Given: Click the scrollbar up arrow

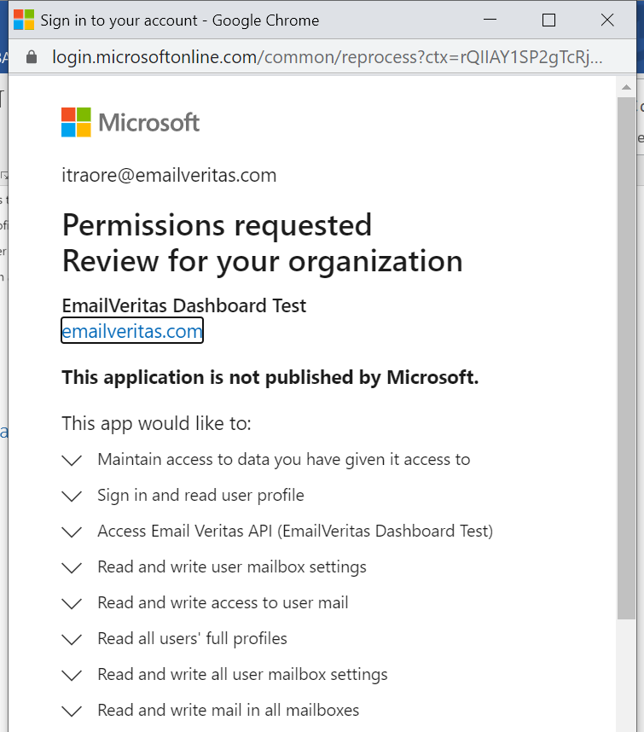Looking at the screenshot, I should tap(626, 87).
